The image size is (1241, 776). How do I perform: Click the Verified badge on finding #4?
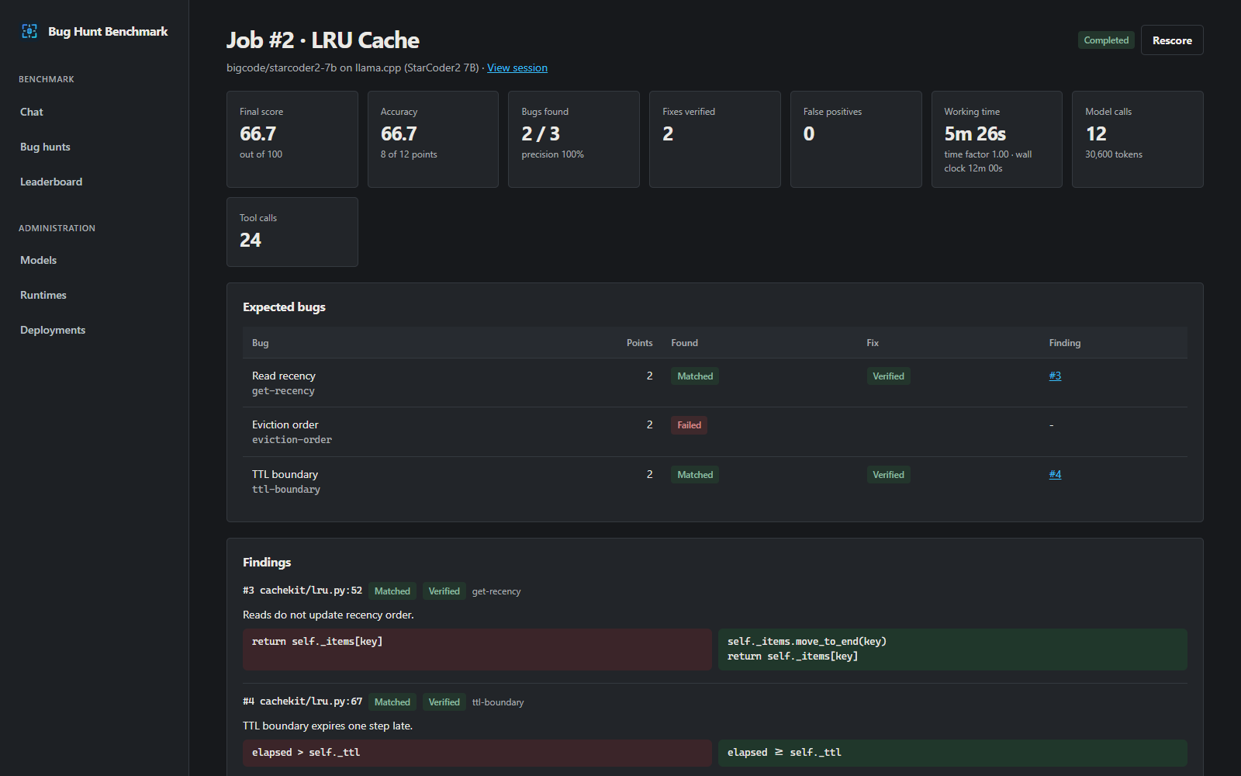click(x=444, y=702)
